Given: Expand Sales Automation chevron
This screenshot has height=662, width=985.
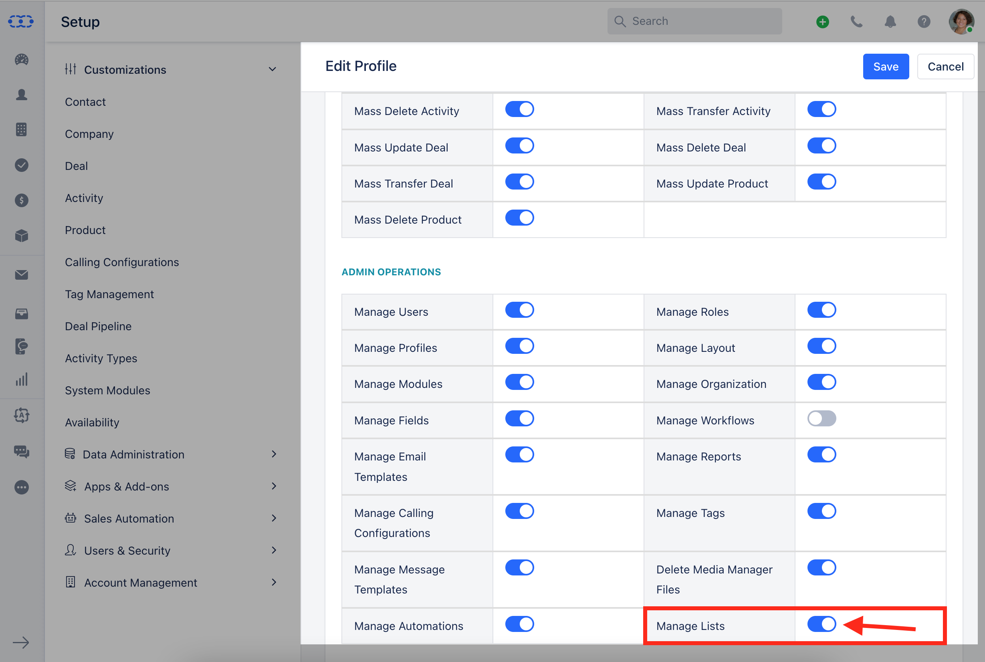Looking at the screenshot, I should pos(274,518).
